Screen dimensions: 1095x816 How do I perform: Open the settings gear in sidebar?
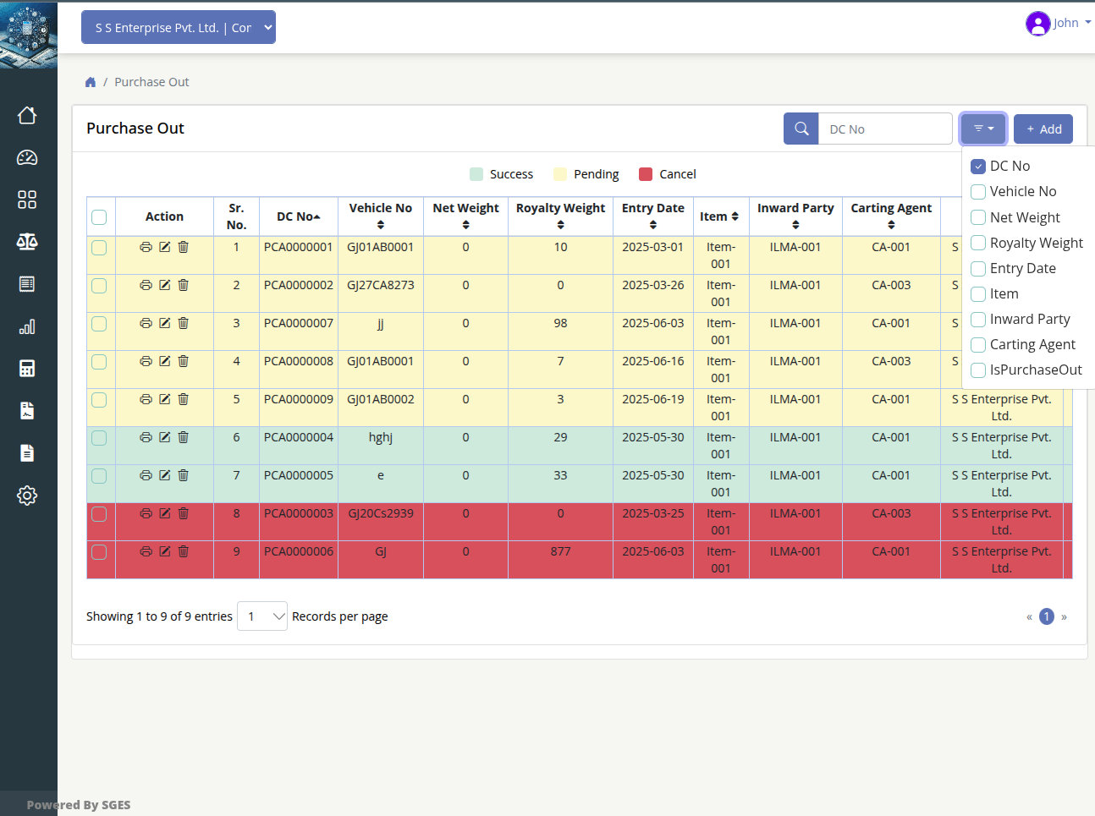coord(27,496)
